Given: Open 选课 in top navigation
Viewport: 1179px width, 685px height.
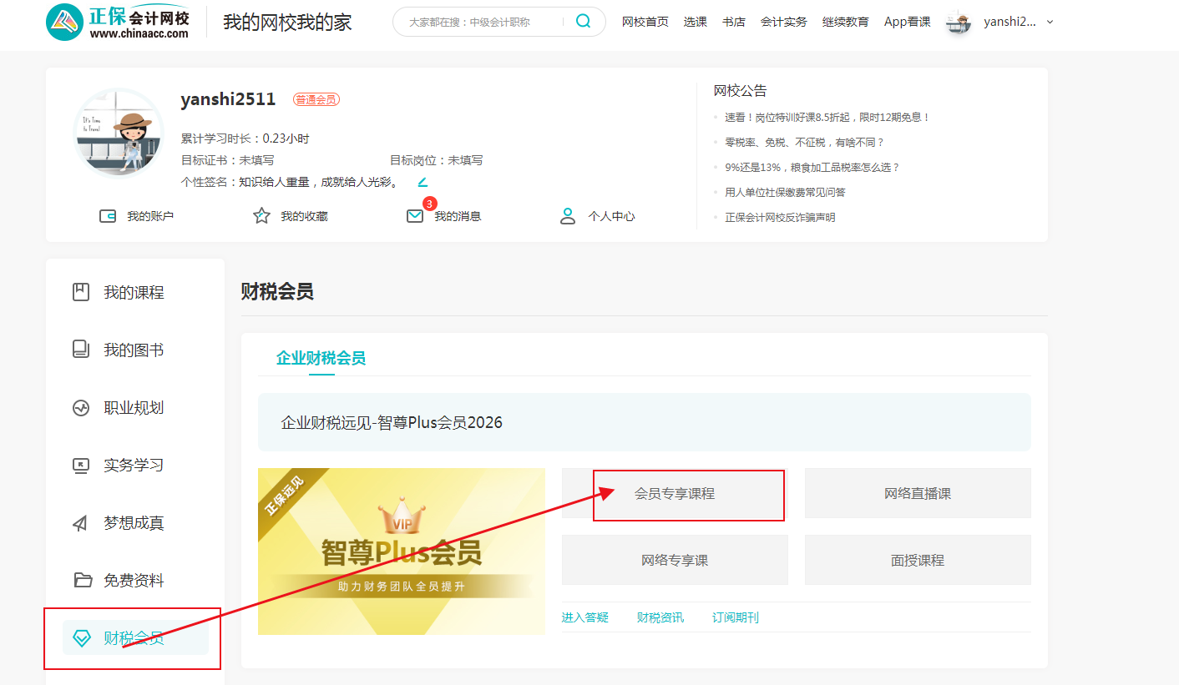Looking at the screenshot, I should [696, 22].
